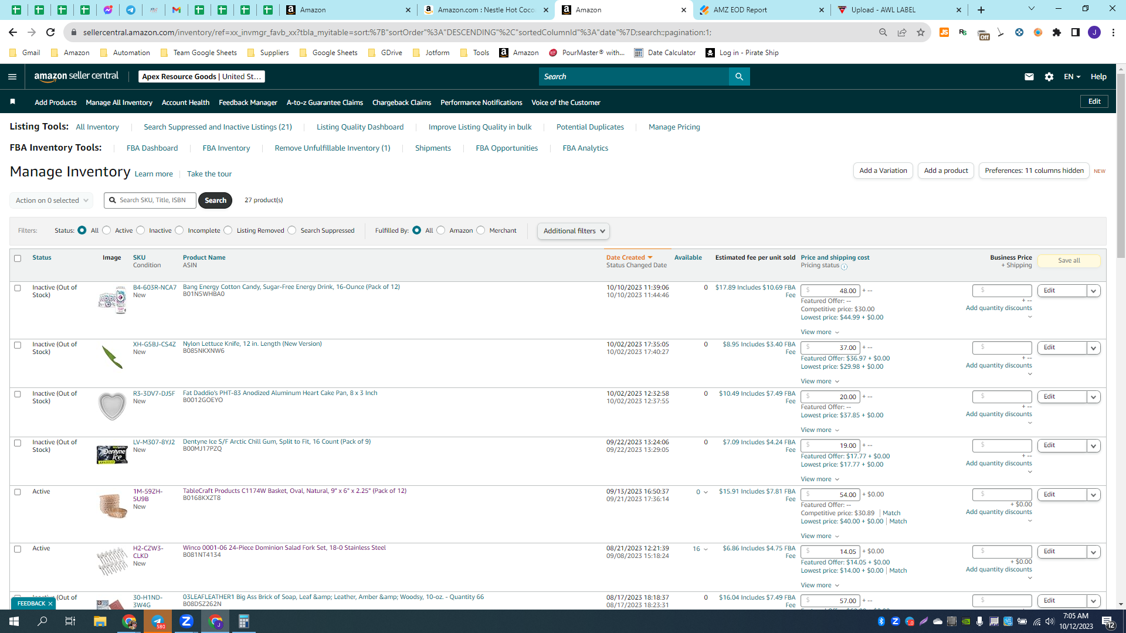Click the black Search button for SKU

(215, 200)
